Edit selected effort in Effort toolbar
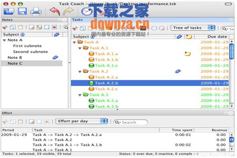Screen dimensions: 237x158 pyautogui.click(x=39, y=122)
